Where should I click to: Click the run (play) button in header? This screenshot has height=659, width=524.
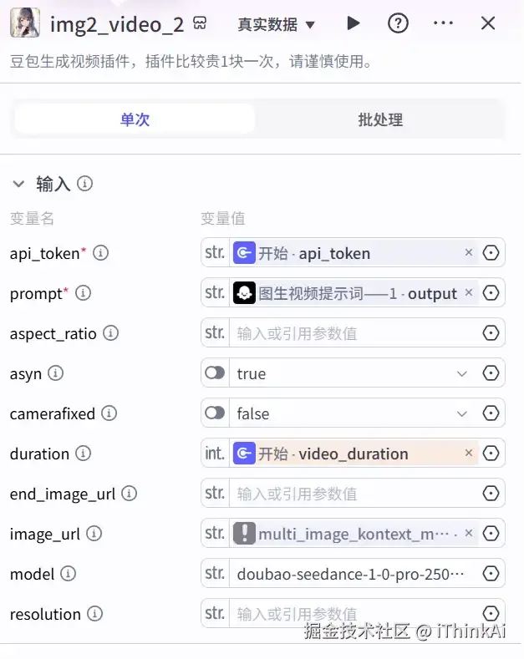354,23
